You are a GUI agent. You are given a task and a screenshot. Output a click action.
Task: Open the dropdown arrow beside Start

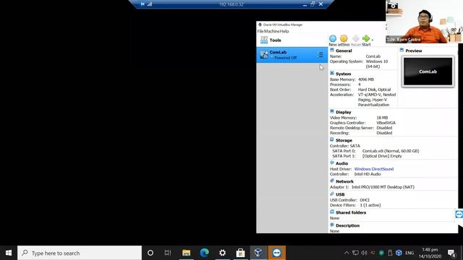(x=373, y=40)
